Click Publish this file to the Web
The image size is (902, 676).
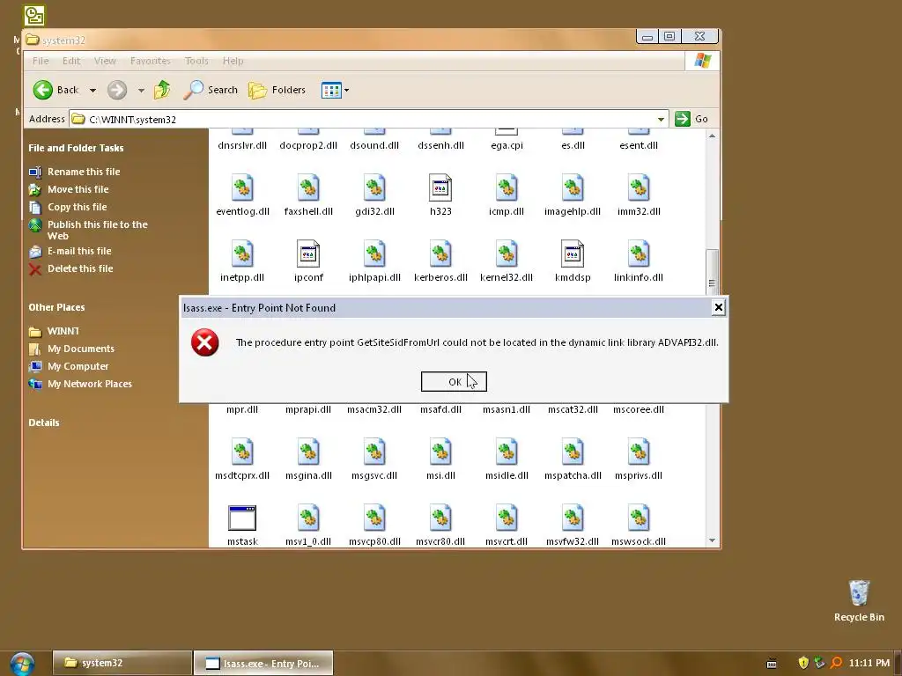97,230
